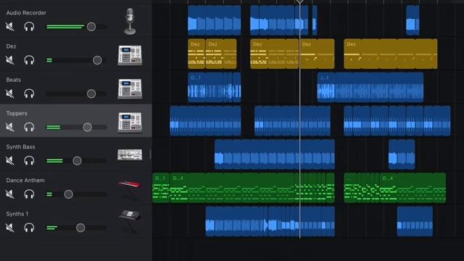The width and height of the screenshot is (464, 261).
Task: Select the last Synths 1 audio region
Action: [415, 221]
